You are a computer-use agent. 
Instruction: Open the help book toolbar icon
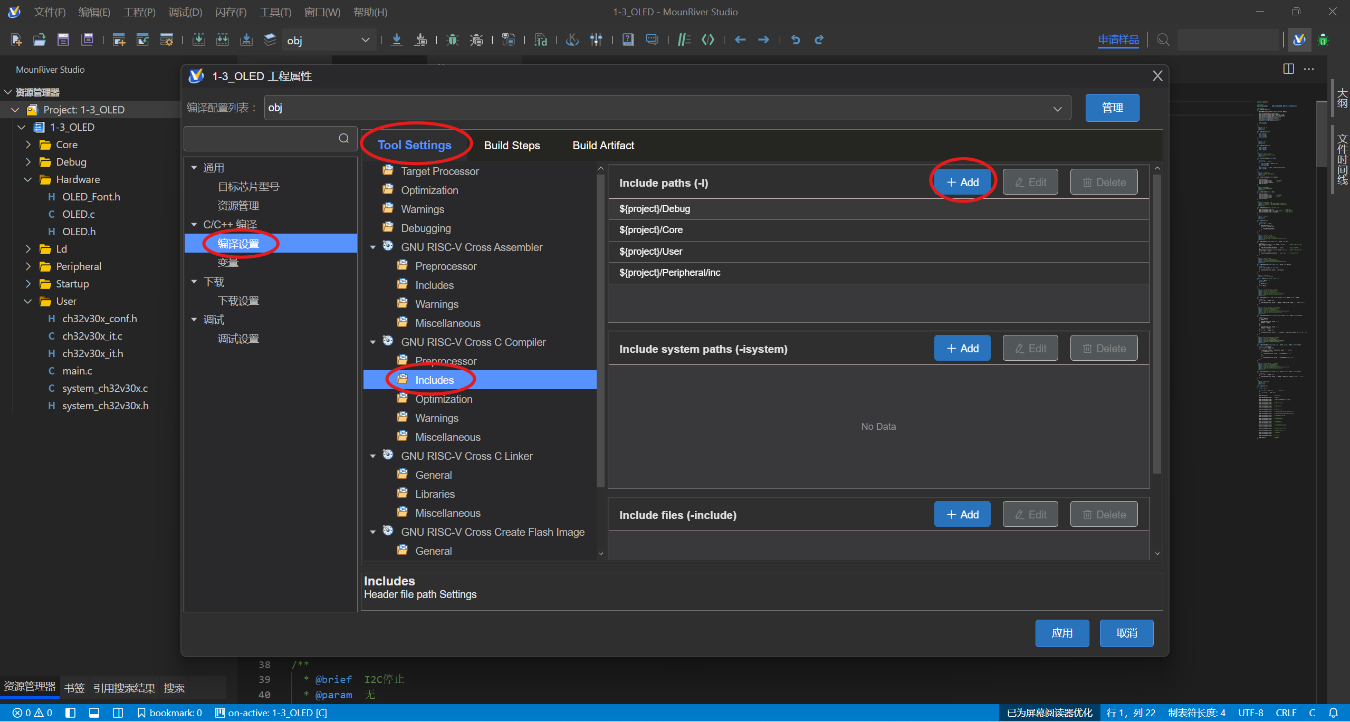[628, 40]
